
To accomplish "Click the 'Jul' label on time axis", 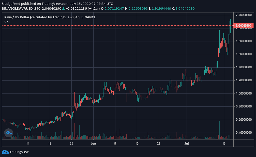I will point(187,144).
